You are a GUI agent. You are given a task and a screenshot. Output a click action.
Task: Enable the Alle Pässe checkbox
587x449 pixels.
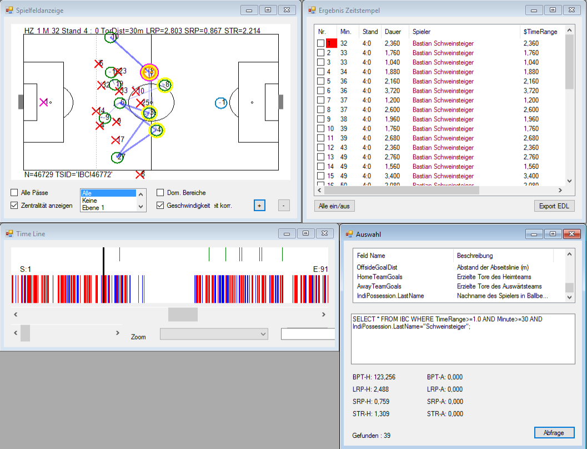click(x=14, y=193)
